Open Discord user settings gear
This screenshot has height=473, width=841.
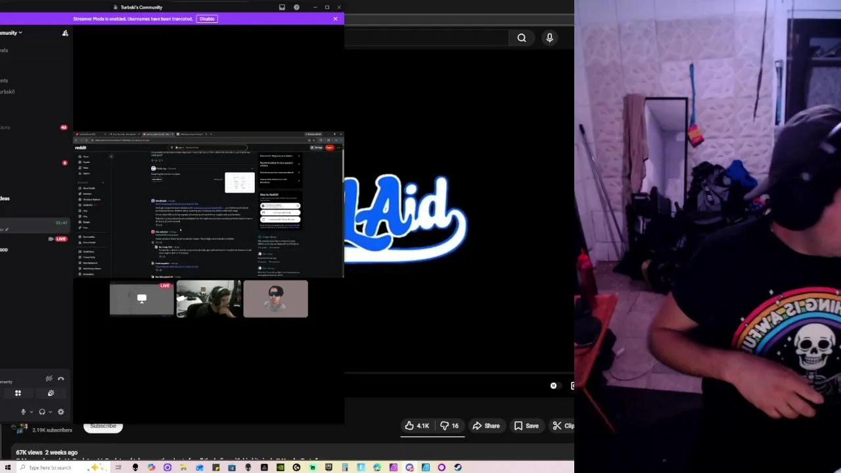[x=61, y=412]
